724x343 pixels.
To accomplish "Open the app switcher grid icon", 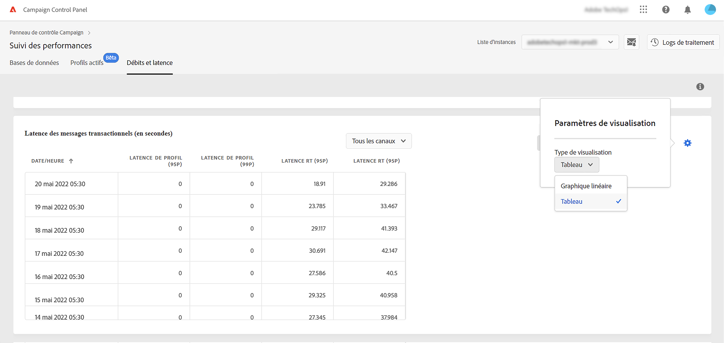I will (x=643, y=10).
